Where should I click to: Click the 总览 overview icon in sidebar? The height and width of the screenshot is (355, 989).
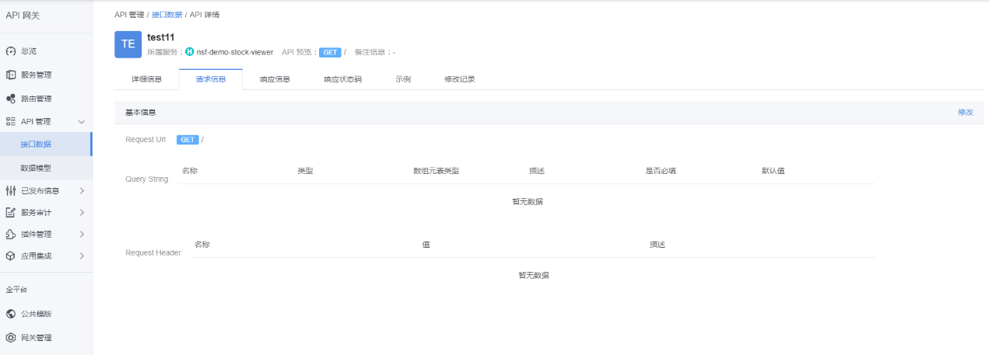tap(11, 51)
